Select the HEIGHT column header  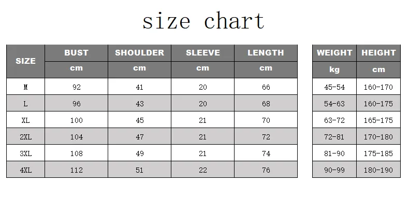pyautogui.click(x=378, y=53)
